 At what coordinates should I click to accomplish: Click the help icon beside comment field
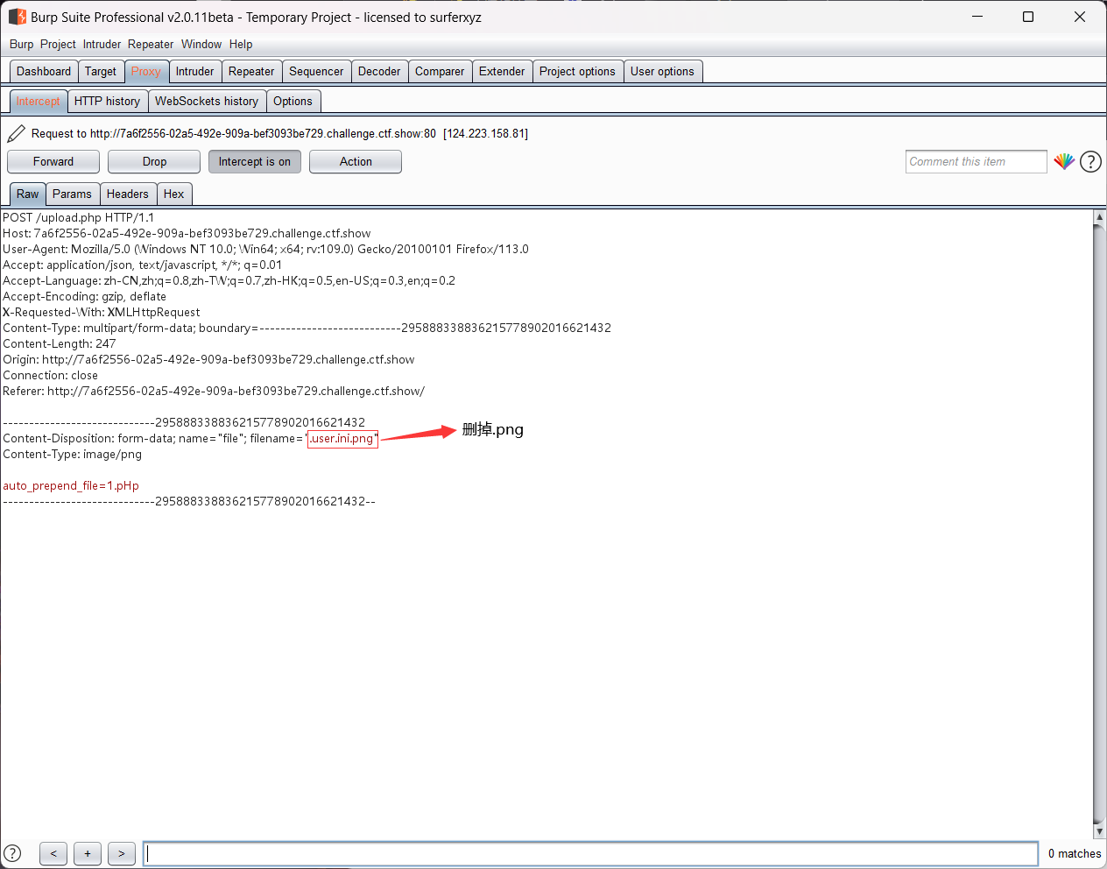pyautogui.click(x=1090, y=161)
